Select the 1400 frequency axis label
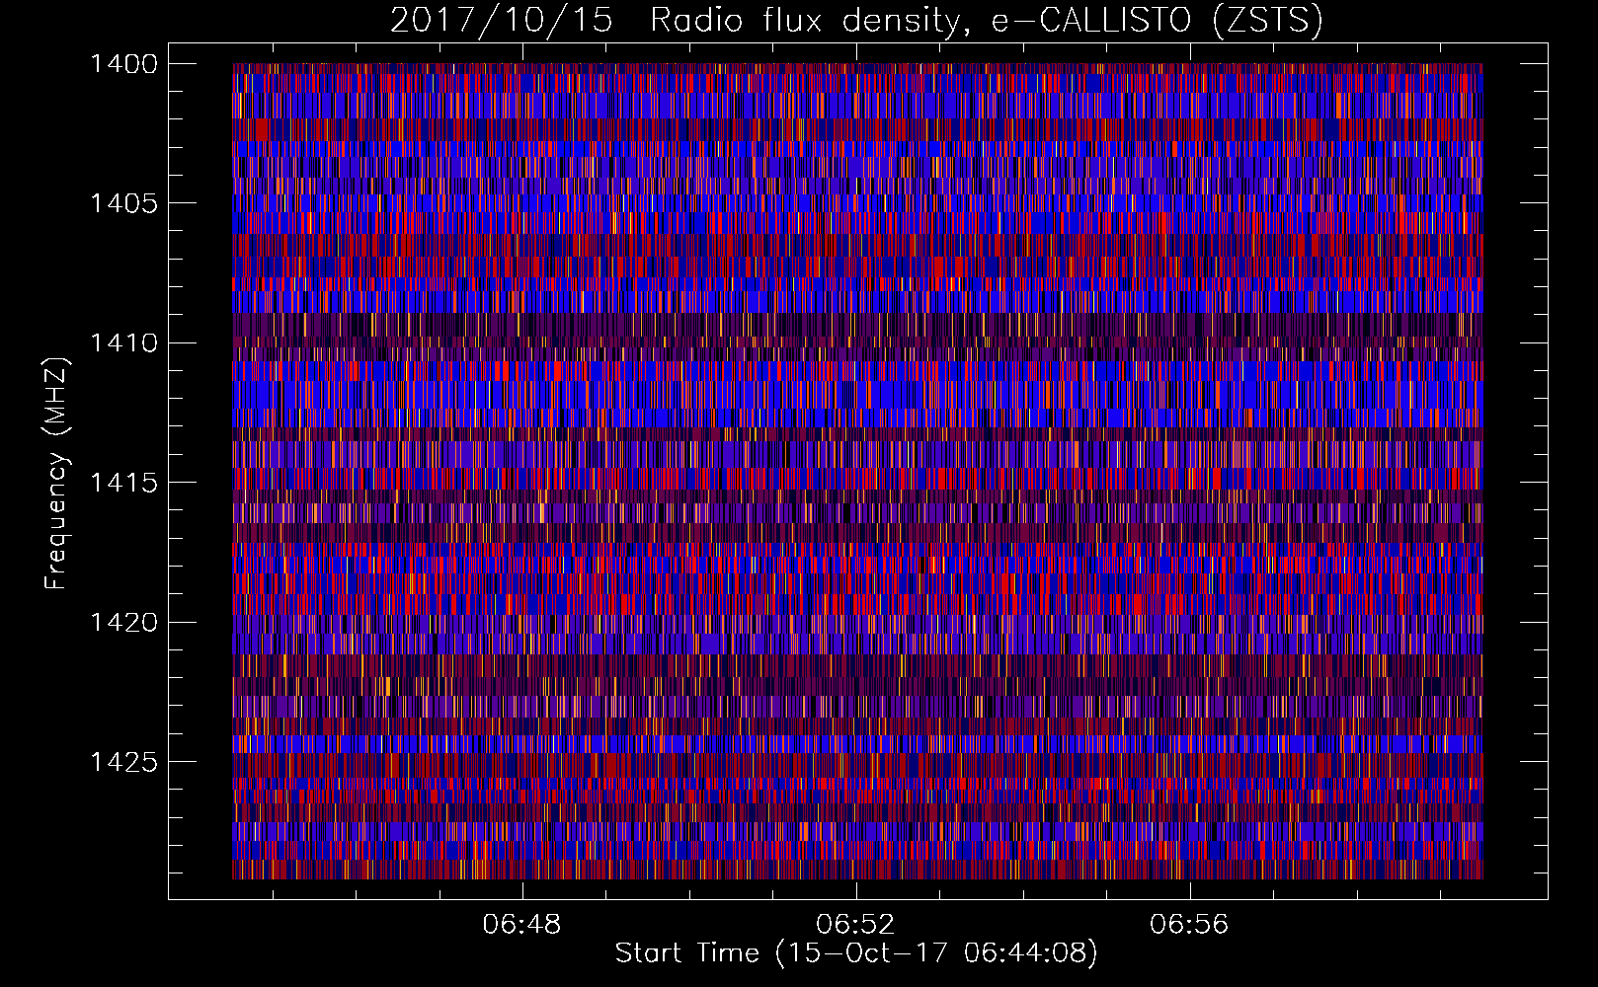 click(123, 64)
